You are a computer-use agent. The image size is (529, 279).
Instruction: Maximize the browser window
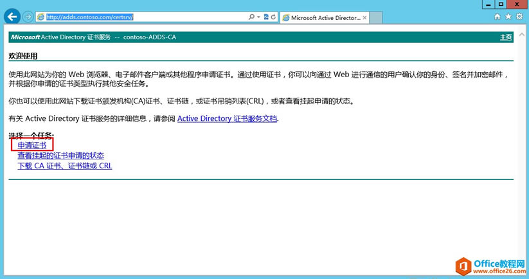[501, 4]
